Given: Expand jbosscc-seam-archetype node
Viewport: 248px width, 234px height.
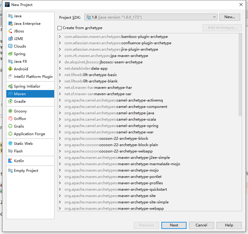Looking at the screenshot, I should pos(60,62).
